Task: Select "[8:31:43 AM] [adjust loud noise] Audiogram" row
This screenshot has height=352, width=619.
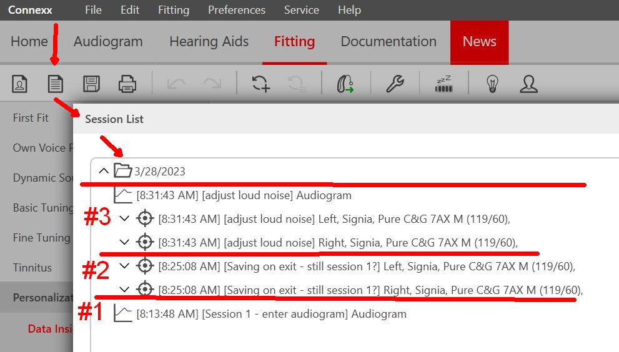Action: (x=244, y=195)
